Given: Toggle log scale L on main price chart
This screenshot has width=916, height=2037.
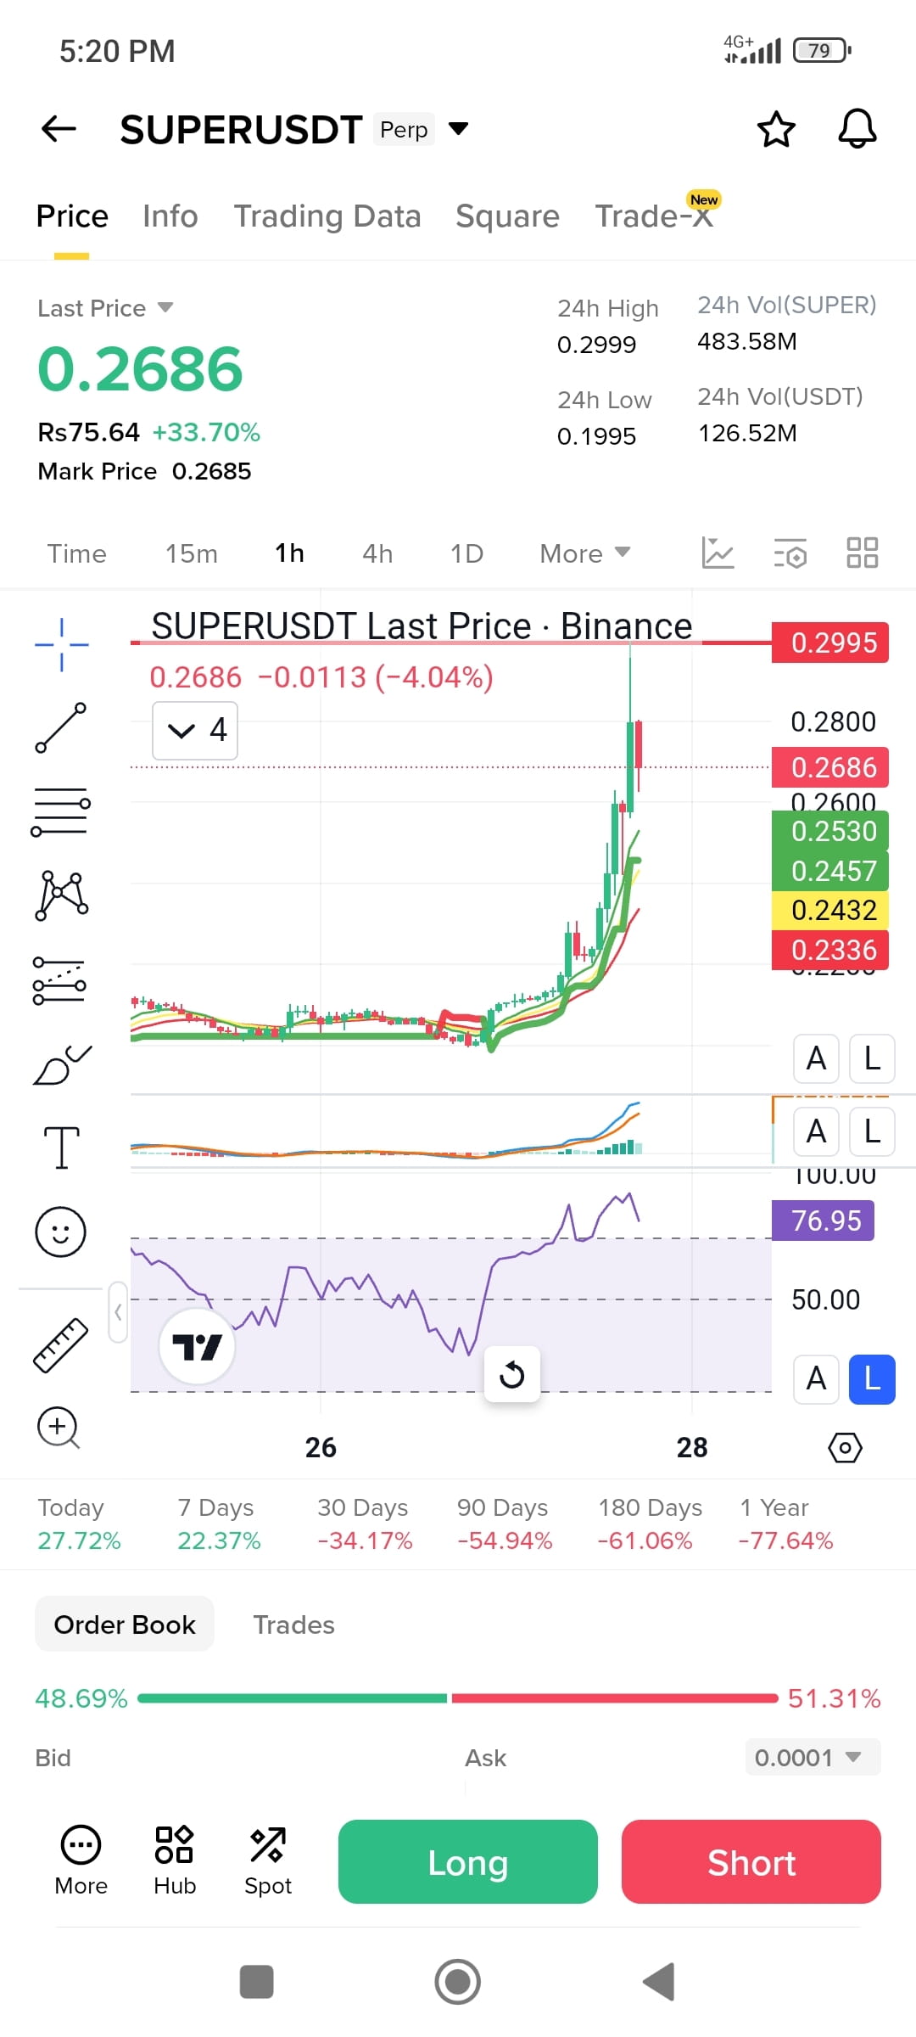Looking at the screenshot, I should coord(872,1058).
